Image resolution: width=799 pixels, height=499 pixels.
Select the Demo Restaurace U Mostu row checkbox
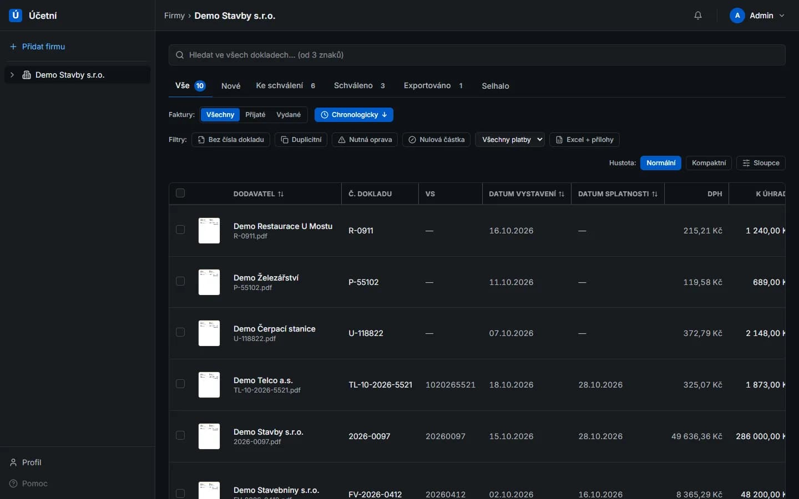(180, 230)
